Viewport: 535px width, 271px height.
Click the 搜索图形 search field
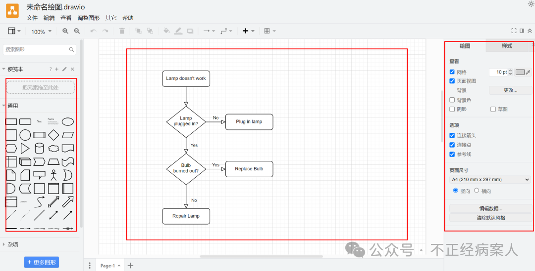coord(36,49)
